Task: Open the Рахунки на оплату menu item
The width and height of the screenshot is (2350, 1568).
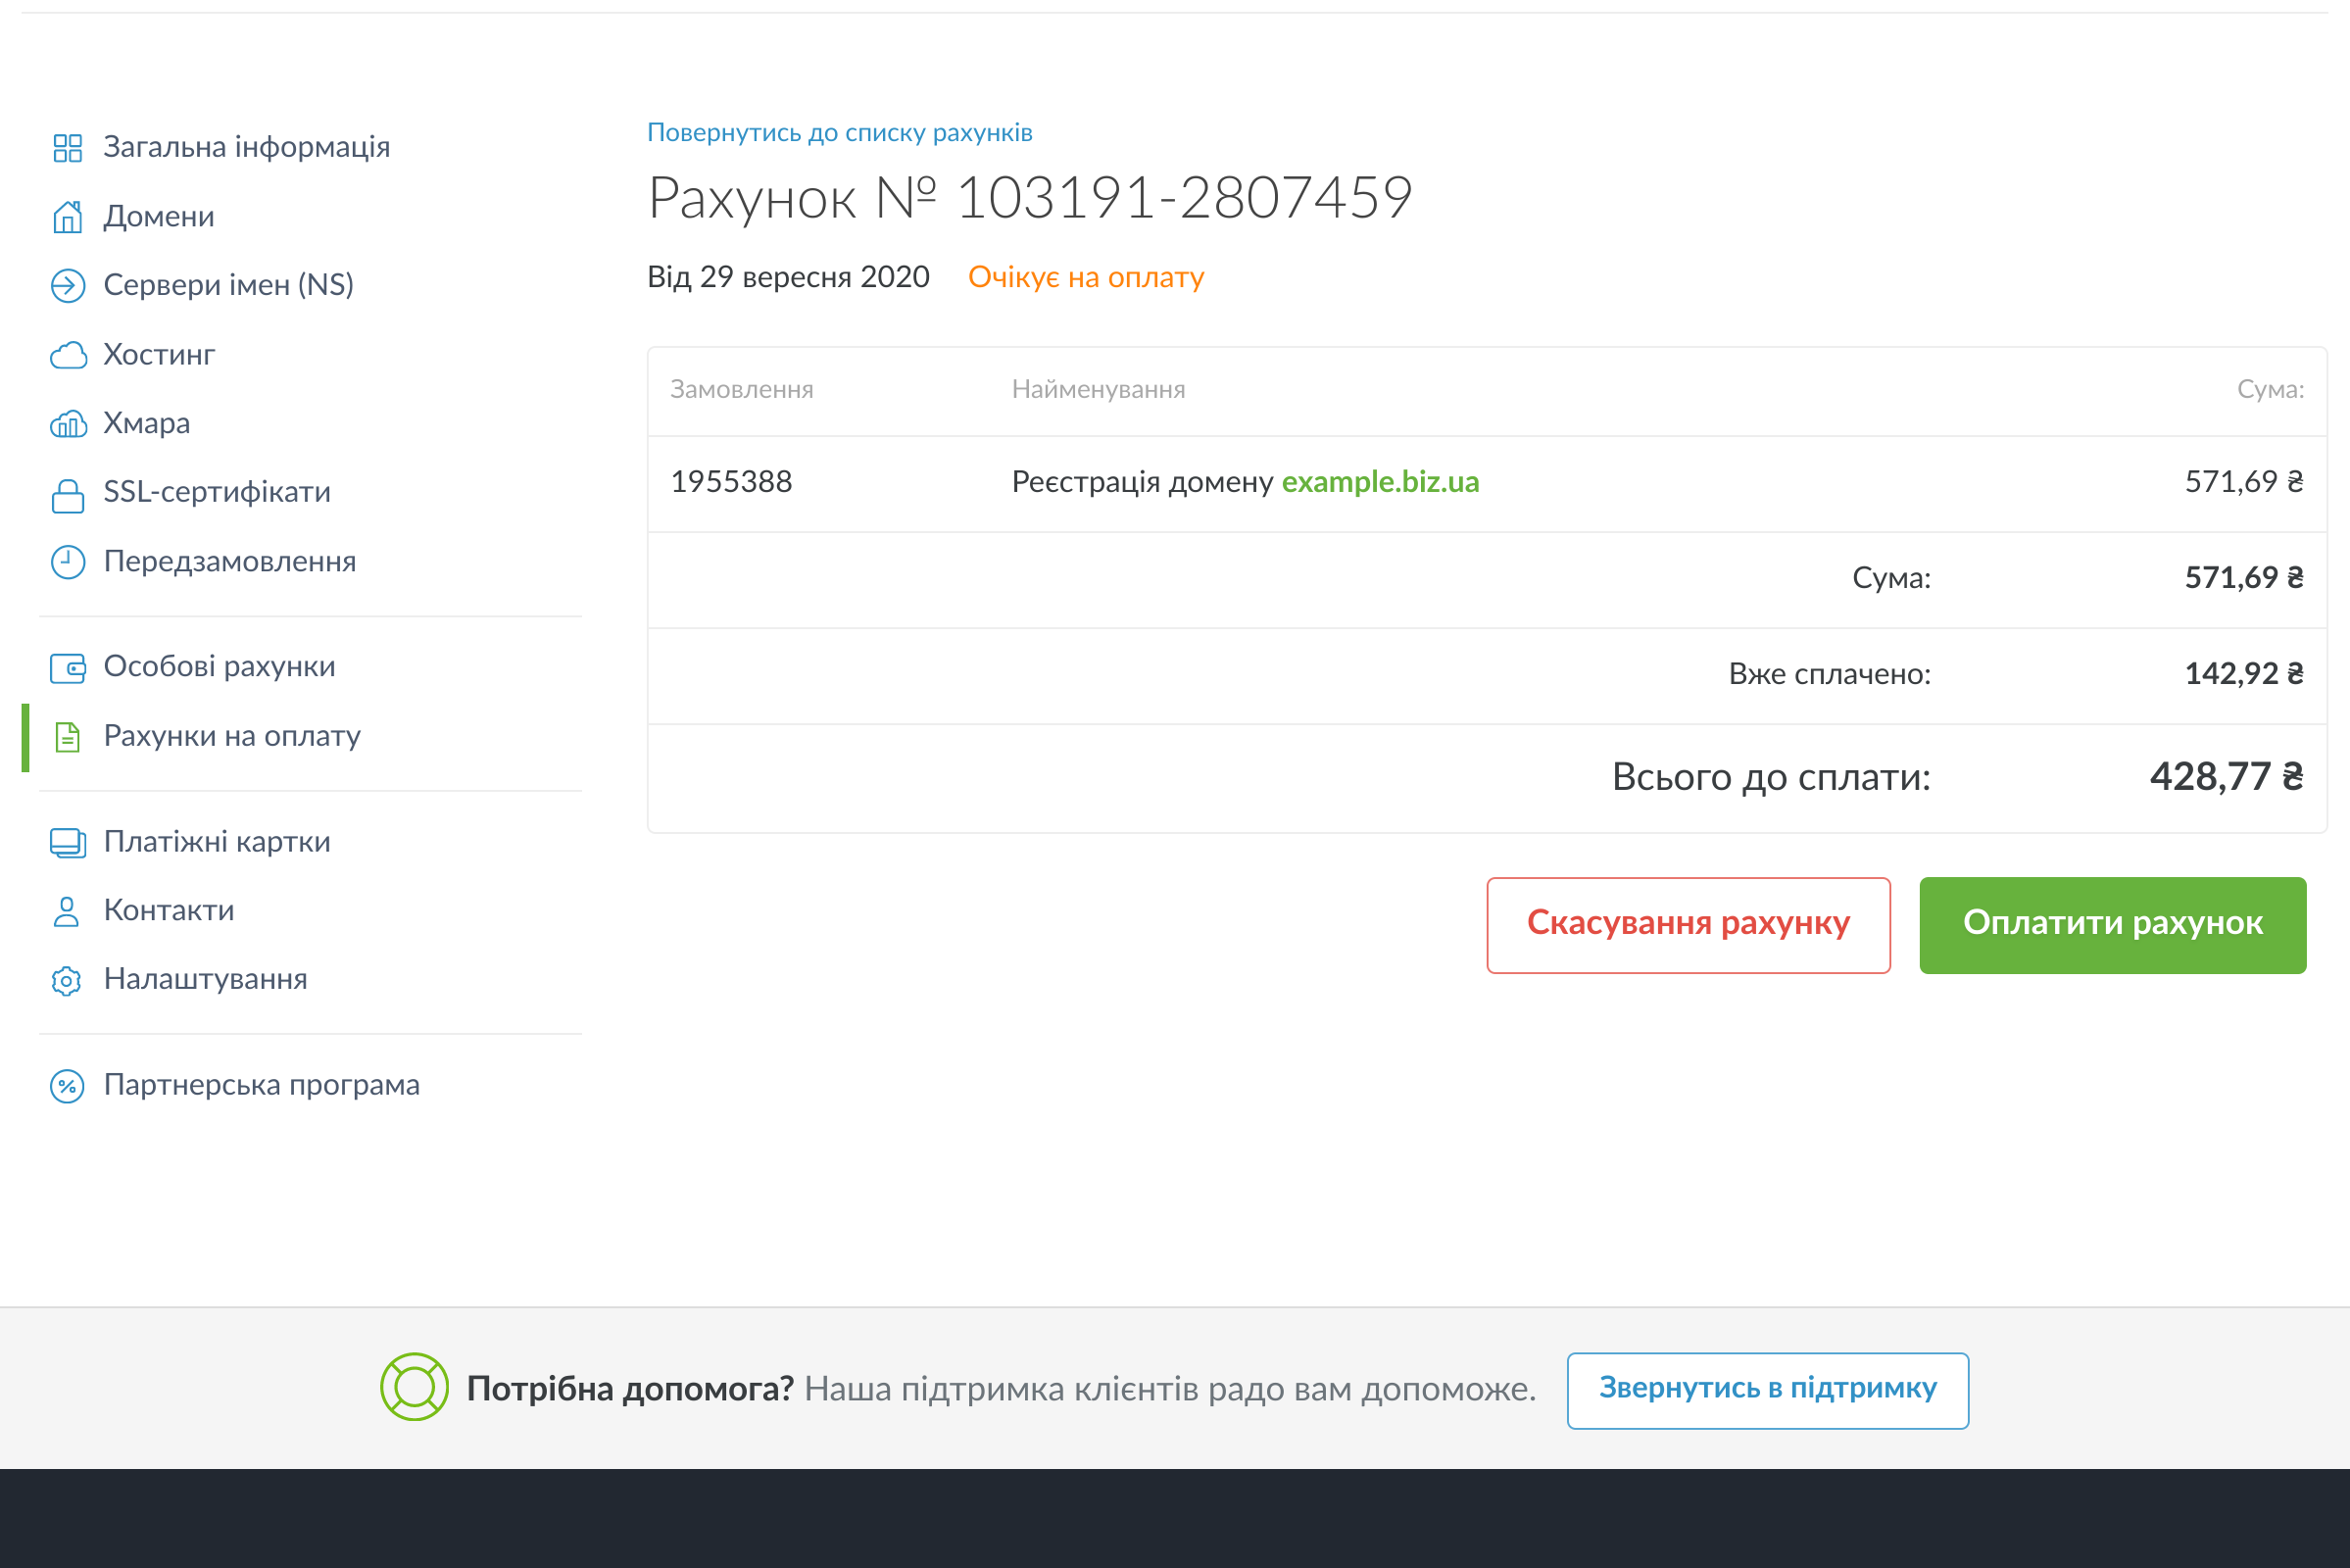Action: (232, 736)
